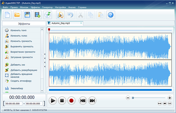
Task: Click the Эффекты panel header
Action: 24,24
